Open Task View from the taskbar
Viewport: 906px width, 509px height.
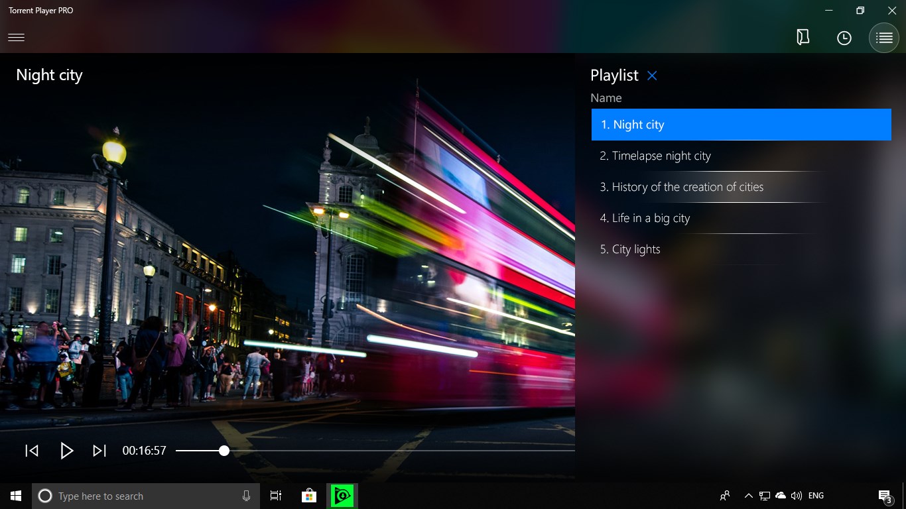tap(276, 496)
